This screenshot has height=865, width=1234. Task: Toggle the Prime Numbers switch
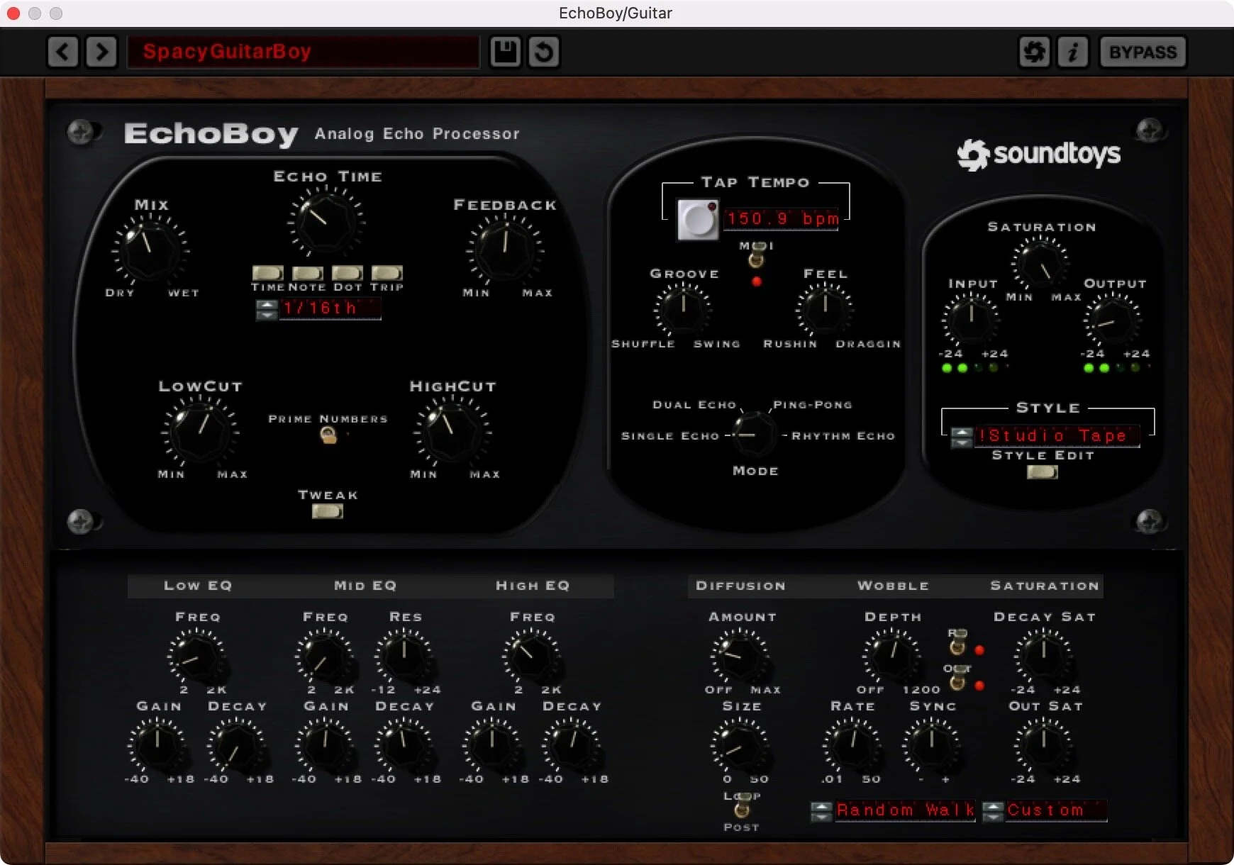328,435
